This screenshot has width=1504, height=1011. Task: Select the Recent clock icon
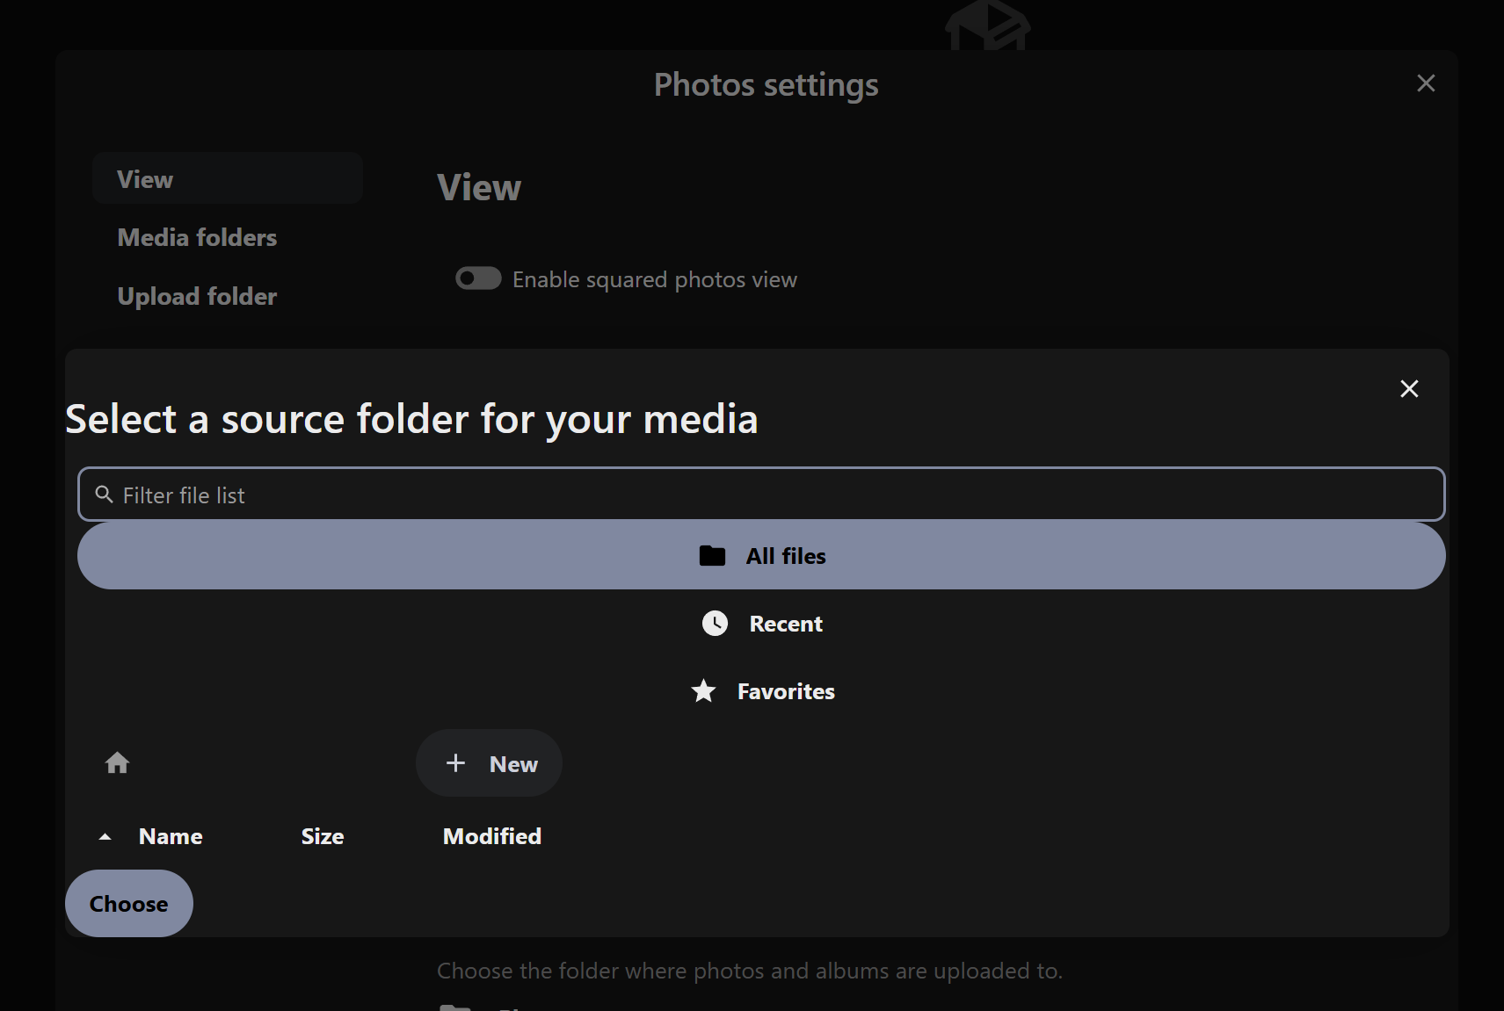pyautogui.click(x=715, y=624)
